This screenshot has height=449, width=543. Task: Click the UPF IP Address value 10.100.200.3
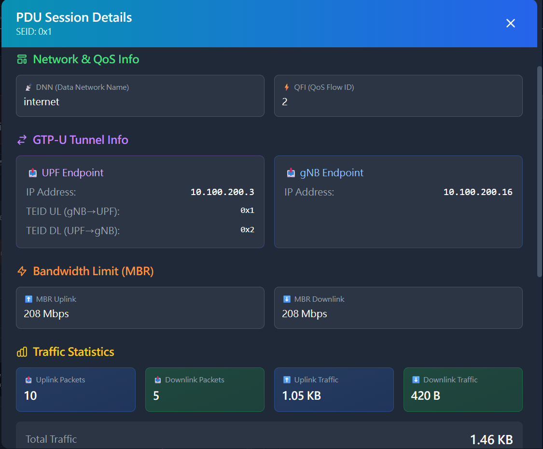point(222,192)
